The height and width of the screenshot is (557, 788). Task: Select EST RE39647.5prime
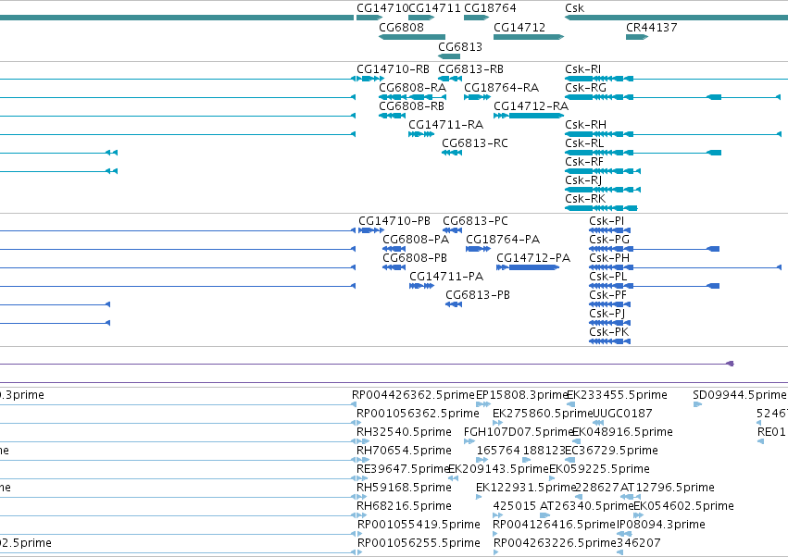(403, 469)
